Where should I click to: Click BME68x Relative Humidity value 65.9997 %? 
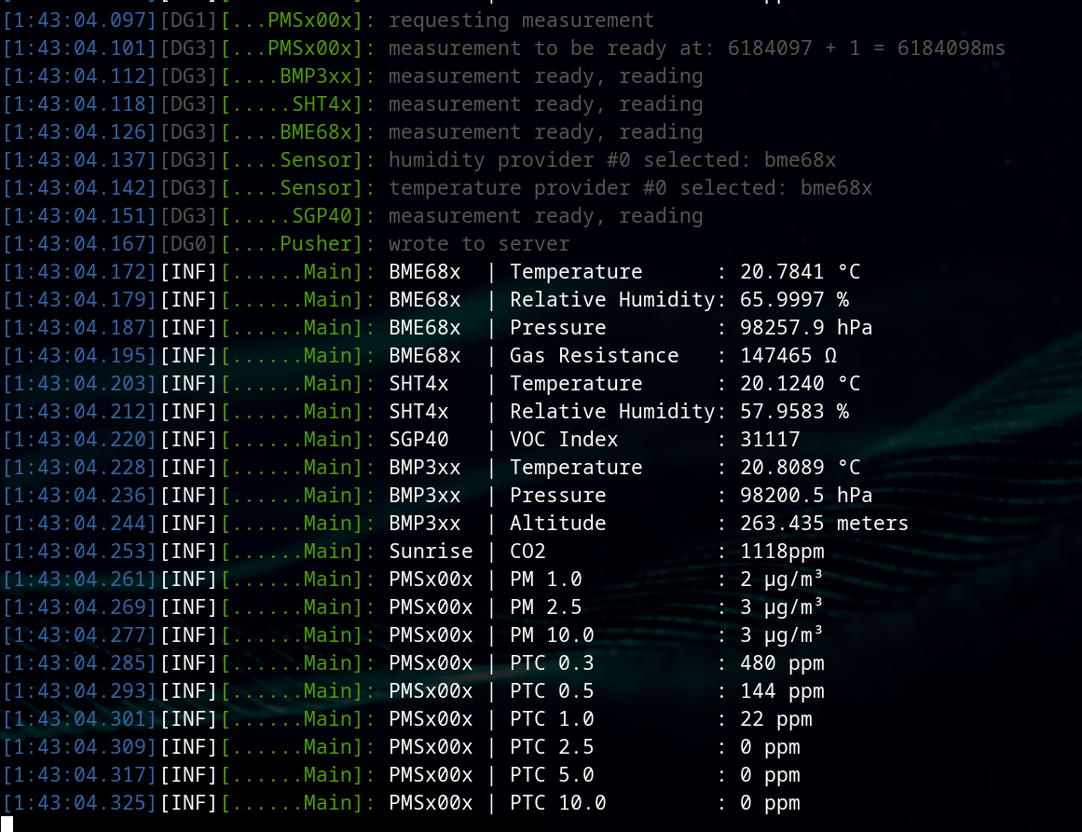[x=794, y=299]
